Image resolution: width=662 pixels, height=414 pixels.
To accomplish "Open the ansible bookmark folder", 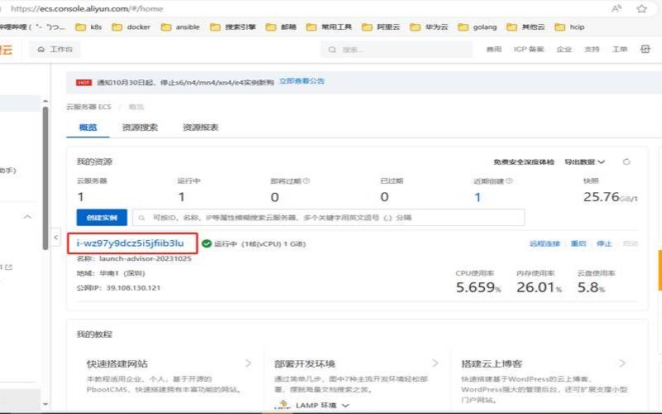I will (180, 27).
